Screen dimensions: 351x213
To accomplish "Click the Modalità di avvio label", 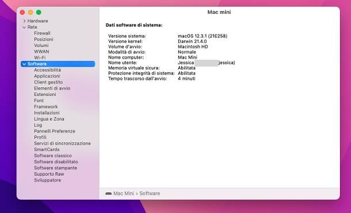I will [x=127, y=52].
